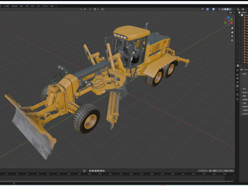The image size is (248, 186).
Task: Click the pan hand icon in viewport
Action: tap(232, 32)
